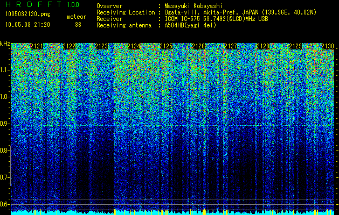Select the file name 1005032120.png
The height and width of the screenshot is (215, 339).
coord(28,15)
